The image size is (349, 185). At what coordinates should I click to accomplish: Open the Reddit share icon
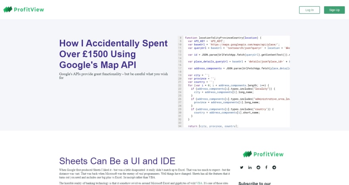[x=258, y=168]
